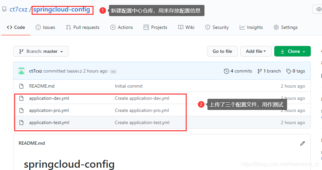The width and height of the screenshot is (322, 170).
Task: Switch to the Projects tab
Action: 155,27
